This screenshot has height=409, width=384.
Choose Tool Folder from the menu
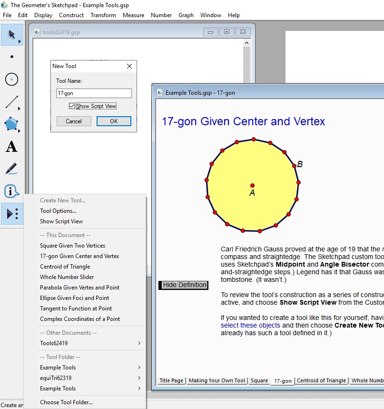[x=66, y=402]
